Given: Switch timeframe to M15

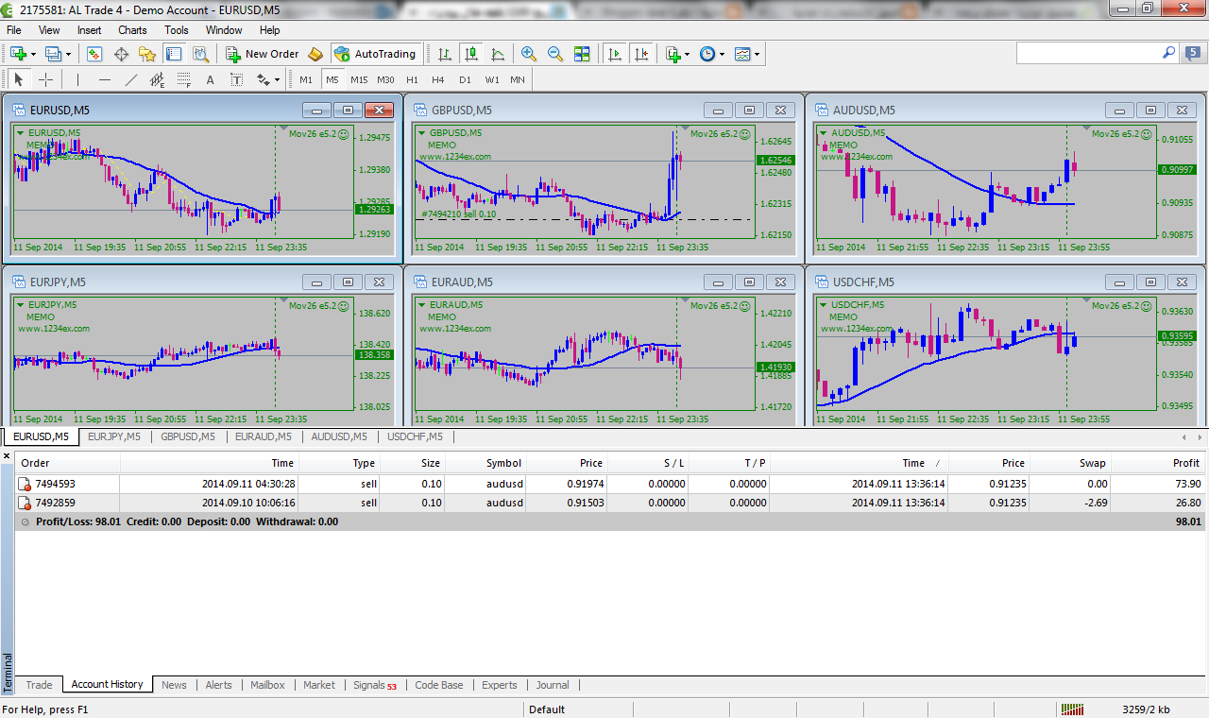Looking at the screenshot, I should click(359, 79).
